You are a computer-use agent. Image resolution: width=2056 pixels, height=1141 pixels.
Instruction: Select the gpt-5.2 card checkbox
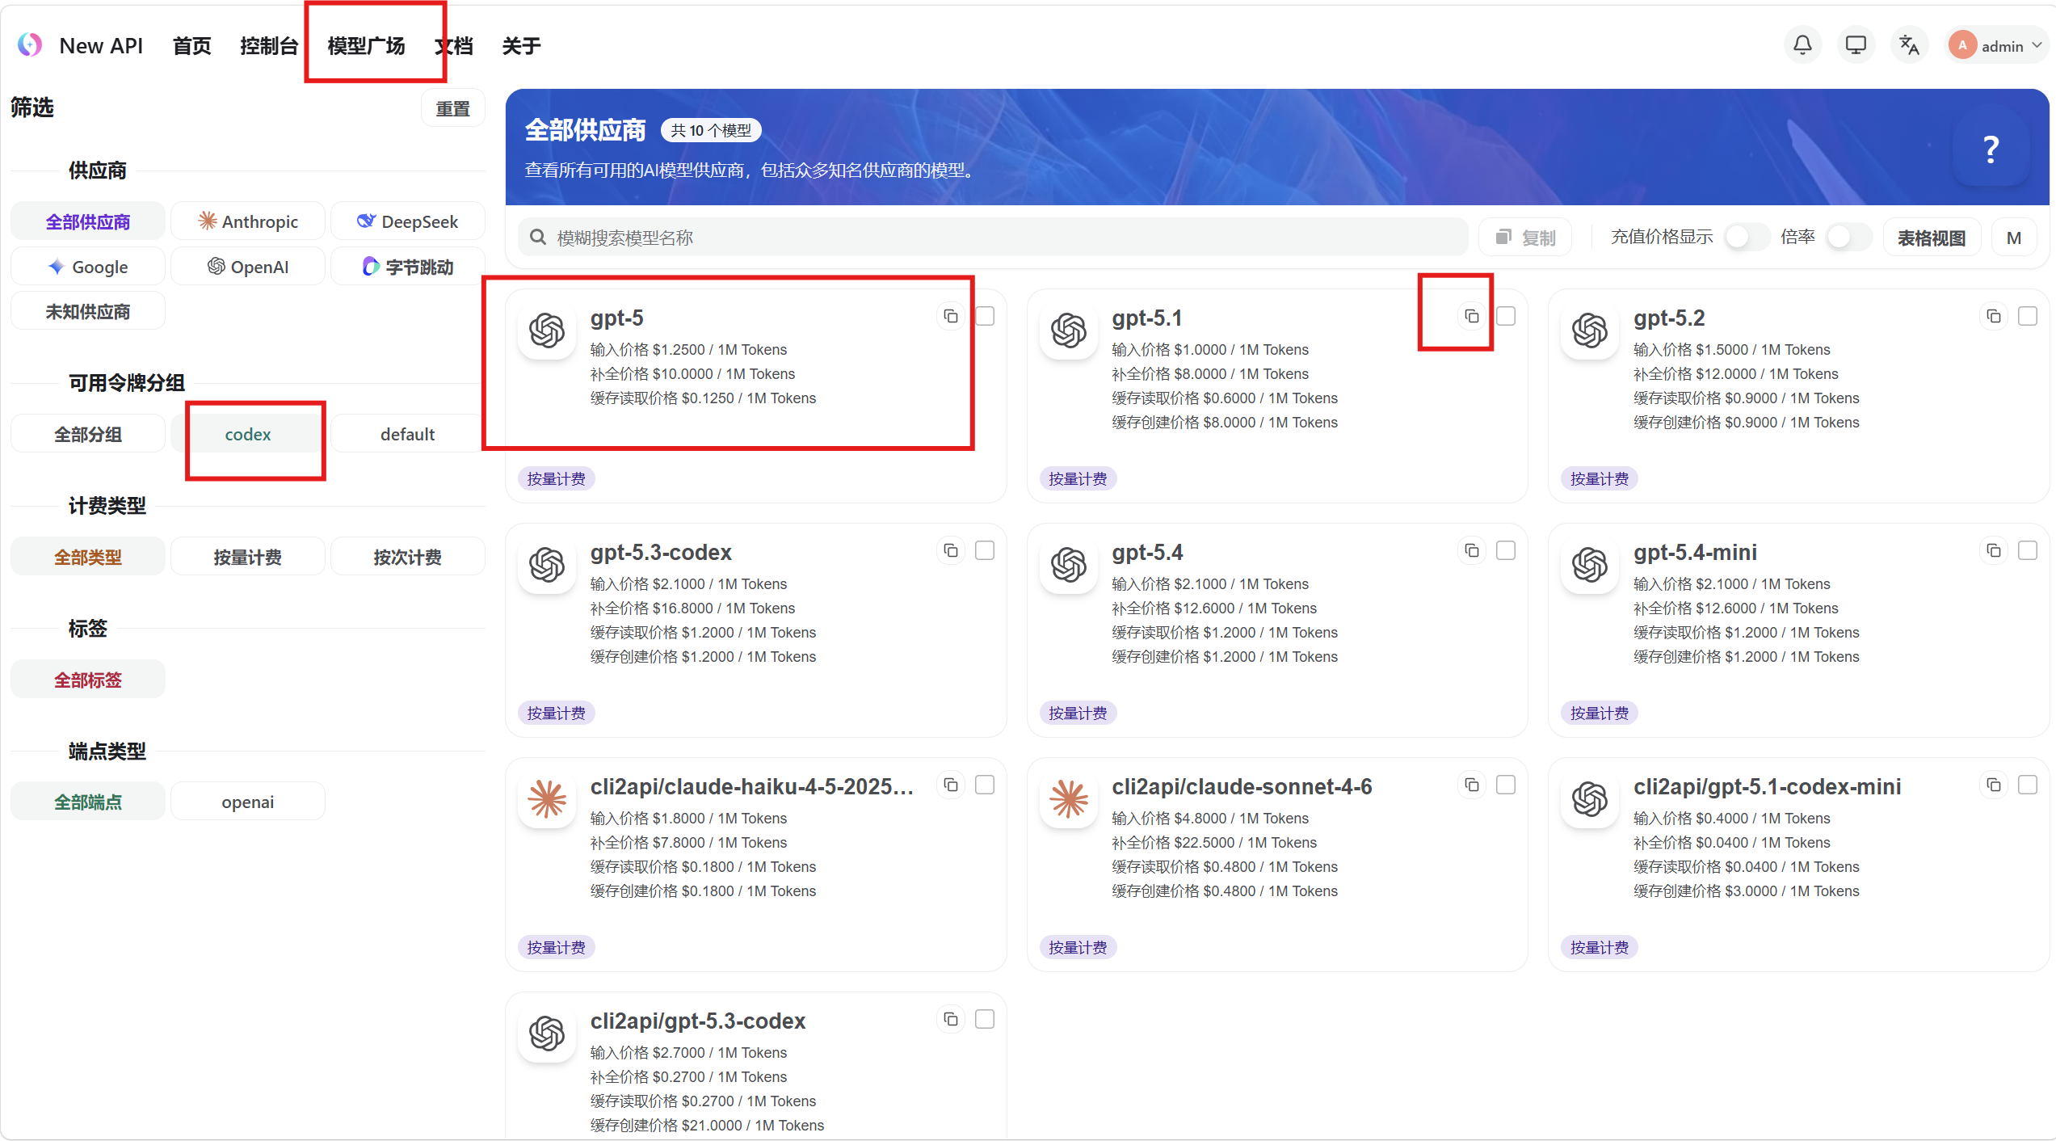click(2028, 316)
